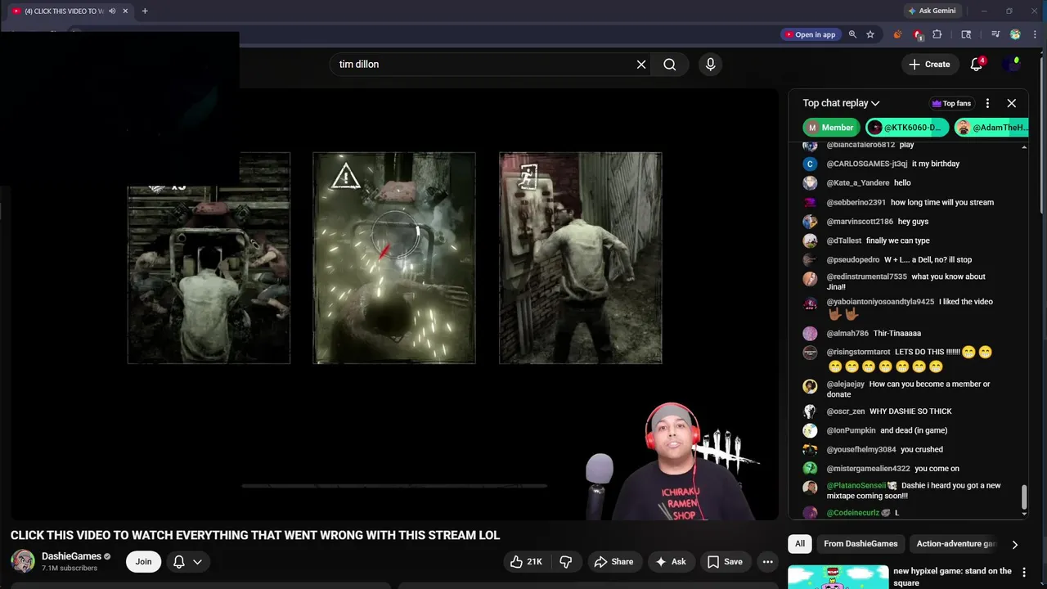
Task: Click @sebberino2391 chat message
Action: (x=942, y=202)
